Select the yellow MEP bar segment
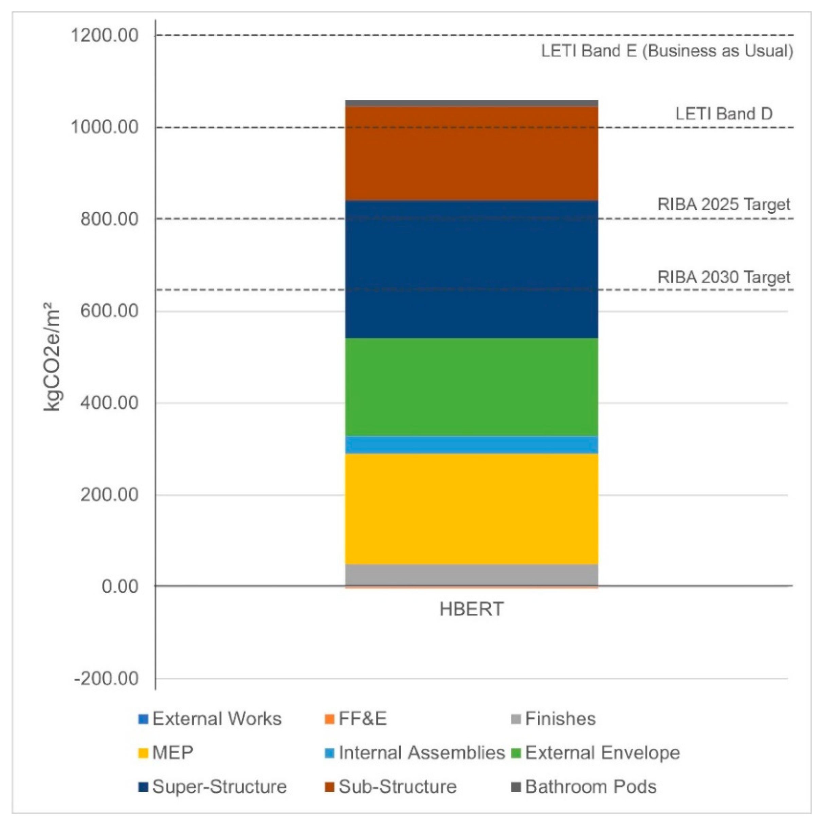Viewport: 821px width, 823px height. point(471,509)
